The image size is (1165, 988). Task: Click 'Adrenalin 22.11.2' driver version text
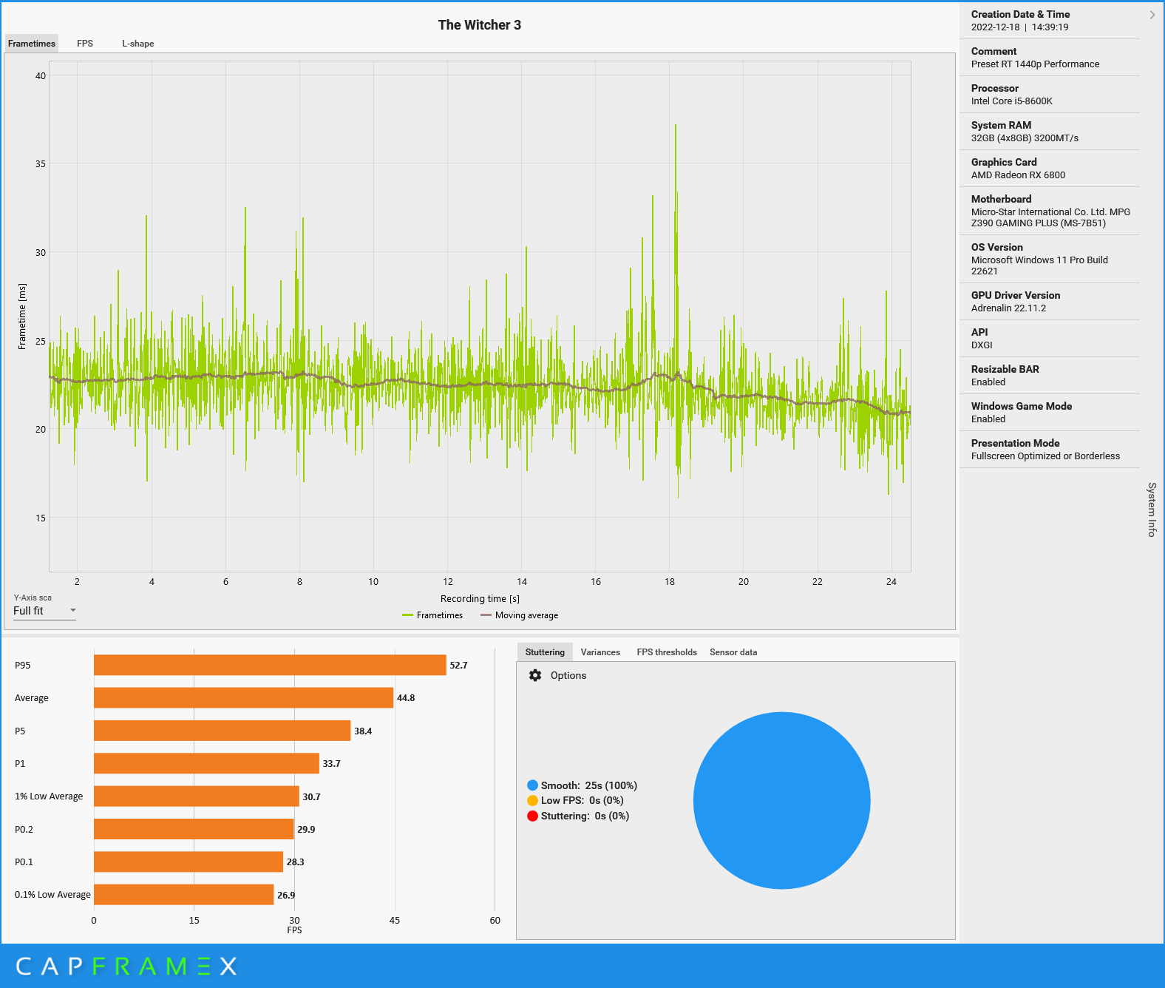pyautogui.click(x=1008, y=308)
